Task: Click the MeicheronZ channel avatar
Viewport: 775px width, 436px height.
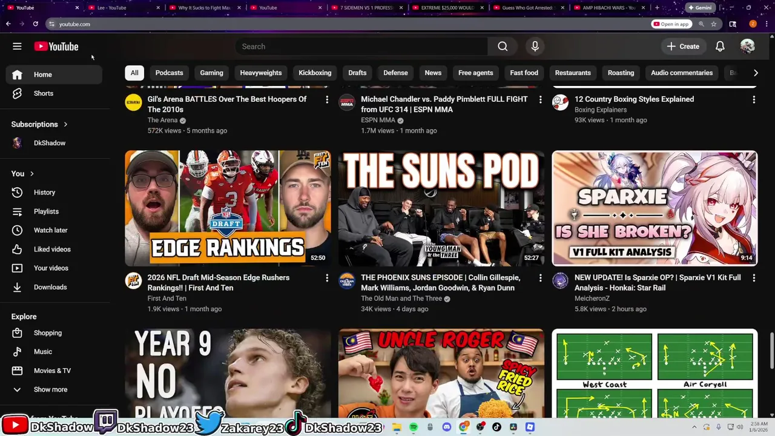Action: point(560,280)
